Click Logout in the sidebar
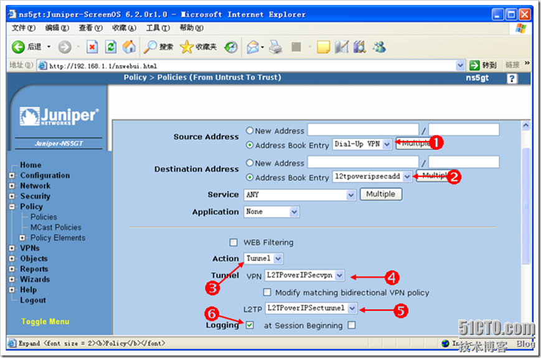Image resolution: width=541 pixels, height=358 pixels. [x=33, y=300]
